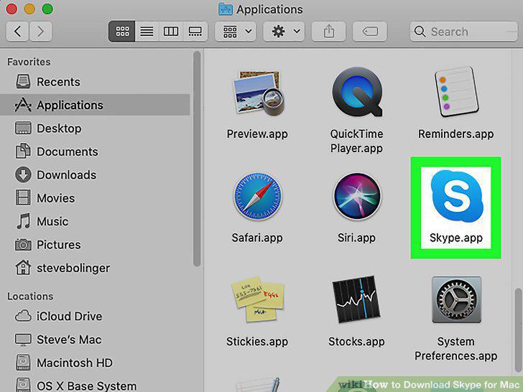Viewport: 523px width, 392px height.
Task: Switch to icon view mode
Action: 122,32
